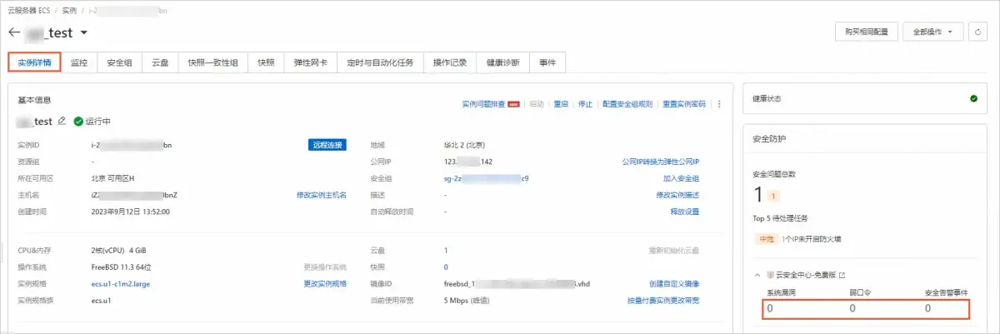Open the instance name dropdown arrow

click(x=83, y=33)
